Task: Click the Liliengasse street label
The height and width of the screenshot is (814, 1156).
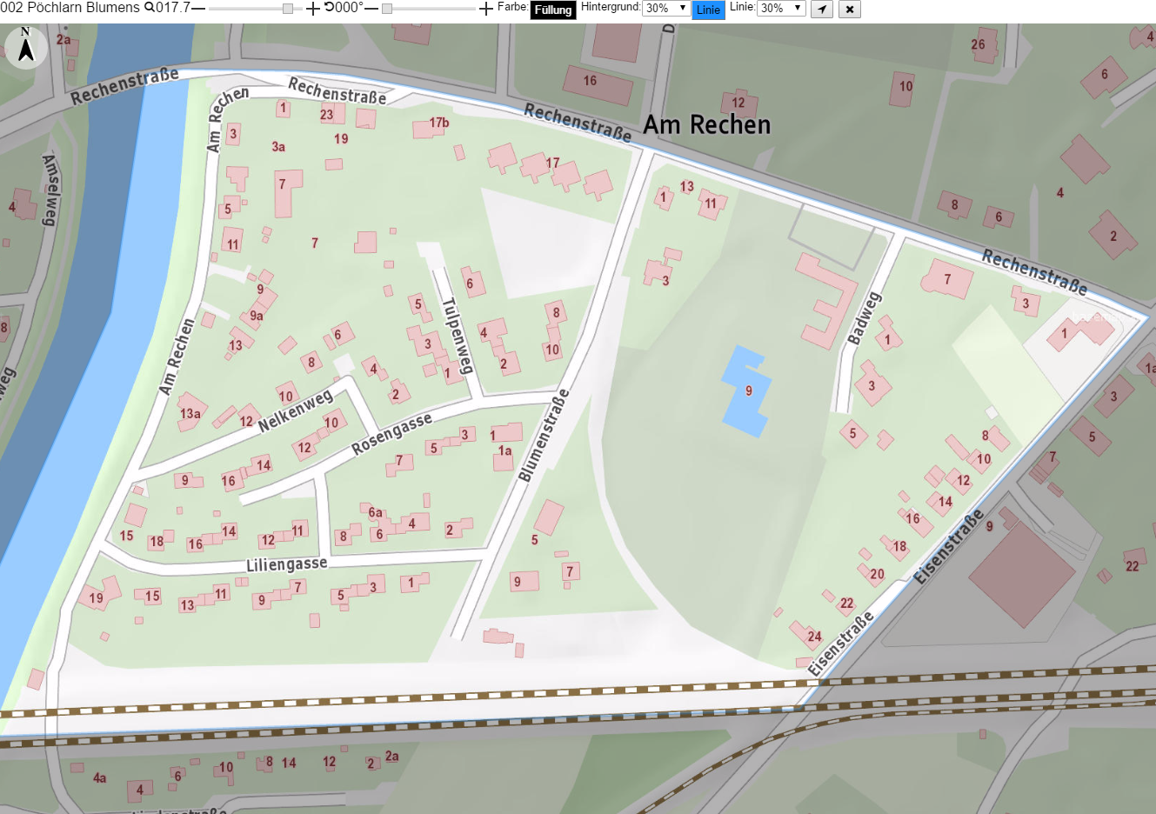Action: (287, 564)
